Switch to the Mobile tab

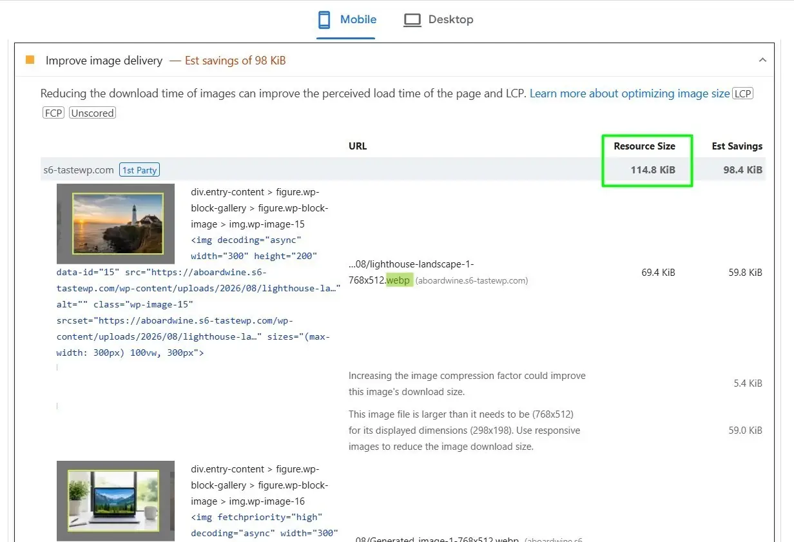tap(346, 20)
